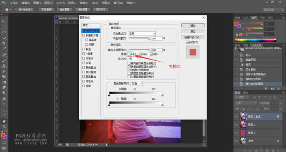The image size is (286, 152).
Task: Open 滤镜(T) menu
Action: coord(84,3)
